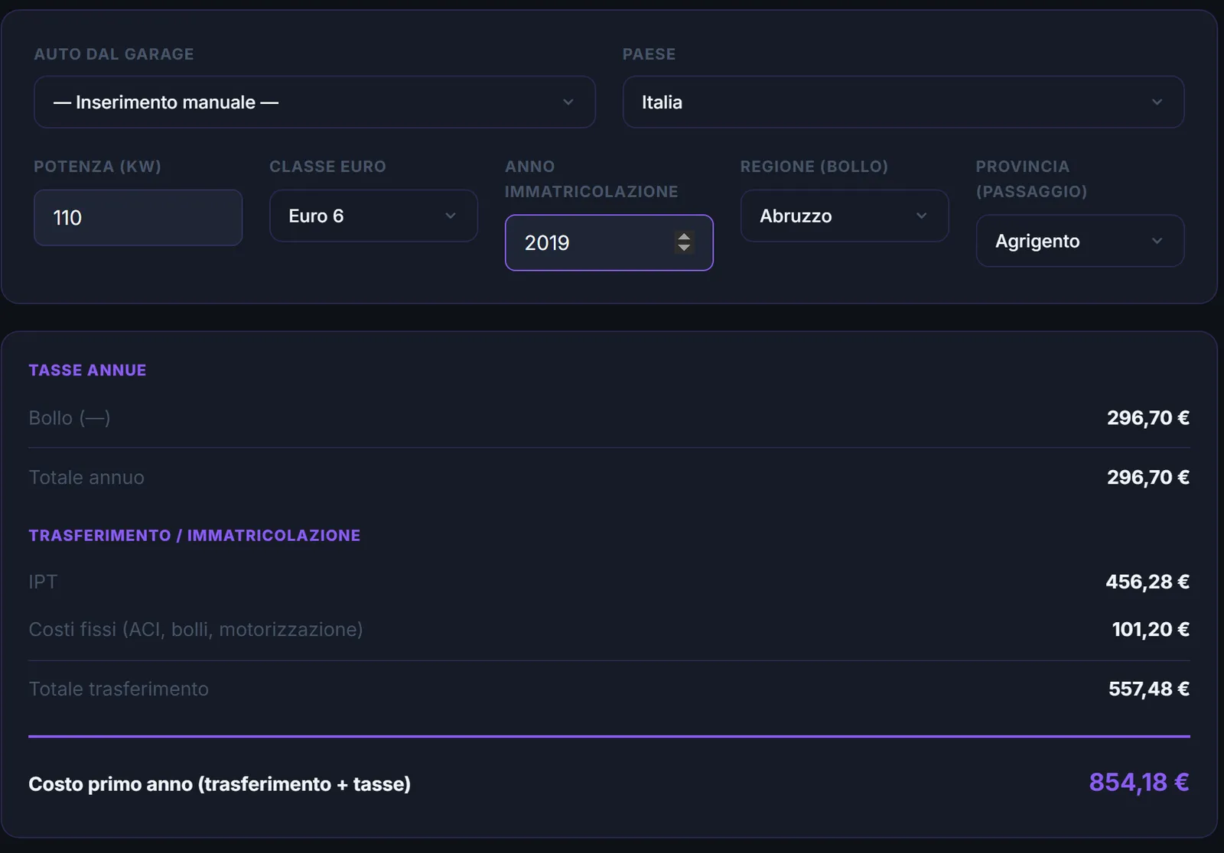Increase the immatricolazione year with the up arrow
1224x853 pixels.
pyautogui.click(x=684, y=236)
